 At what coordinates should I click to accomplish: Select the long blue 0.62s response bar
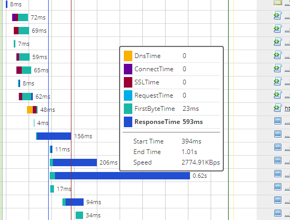[120, 176]
